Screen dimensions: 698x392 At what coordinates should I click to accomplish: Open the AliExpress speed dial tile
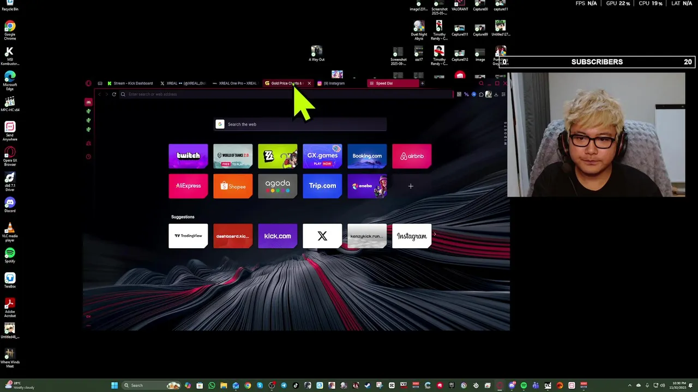click(x=188, y=186)
